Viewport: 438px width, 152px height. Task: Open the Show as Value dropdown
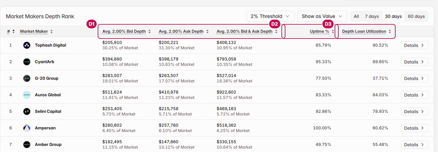pyautogui.click(x=322, y=16)
